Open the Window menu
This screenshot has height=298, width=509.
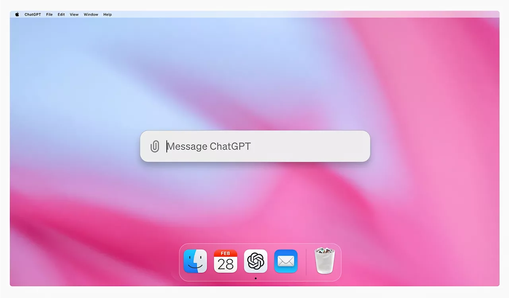pos(91,14)
